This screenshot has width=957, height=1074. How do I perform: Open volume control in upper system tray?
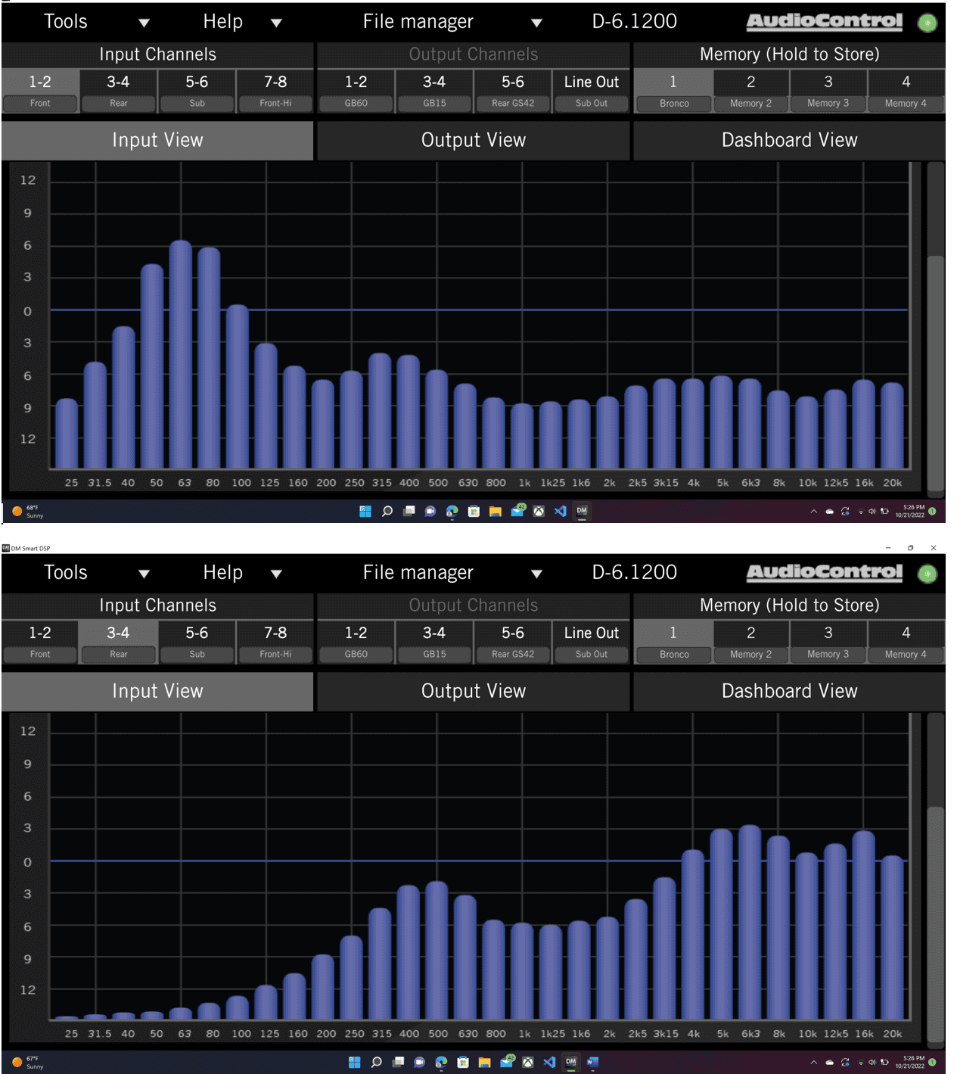872,512
